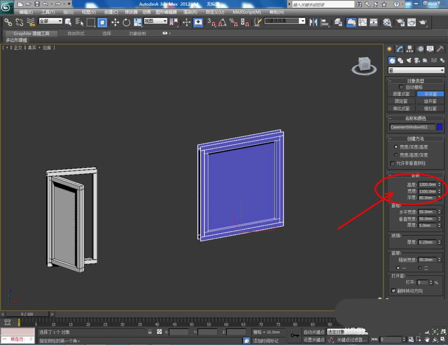Toggle the 3D Snaps icon
This screenshot has height=345, width=448.
pyautogui.click(x=211, y=22)
